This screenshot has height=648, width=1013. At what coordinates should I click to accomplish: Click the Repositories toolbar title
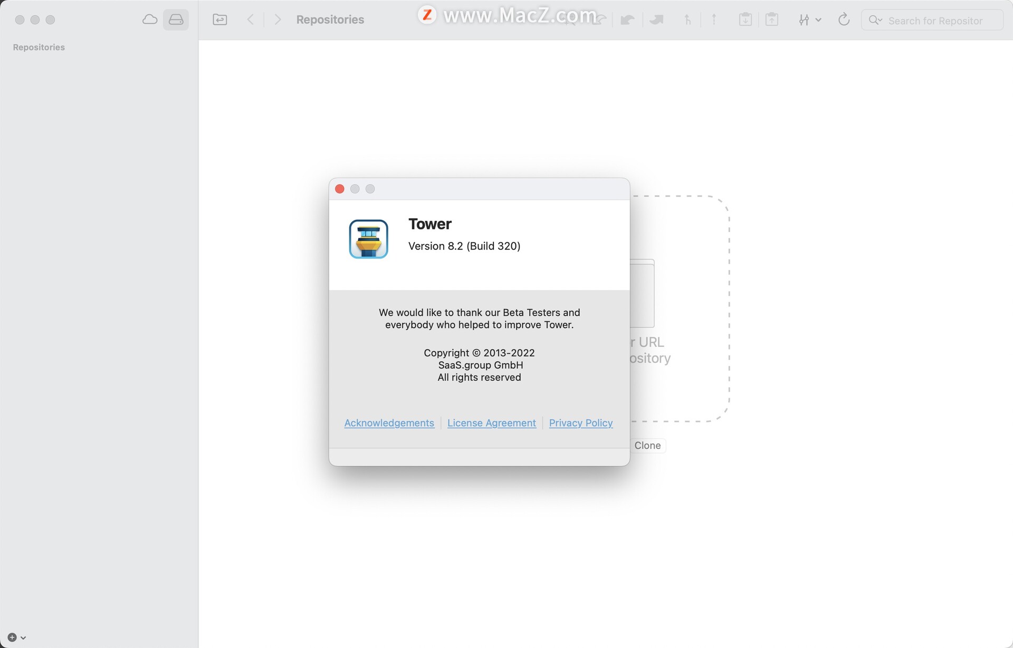pos(330,20)
